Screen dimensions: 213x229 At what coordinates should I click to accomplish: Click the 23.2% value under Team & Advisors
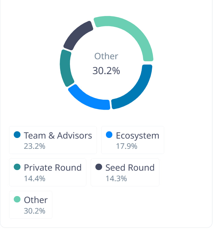(35, 146)
